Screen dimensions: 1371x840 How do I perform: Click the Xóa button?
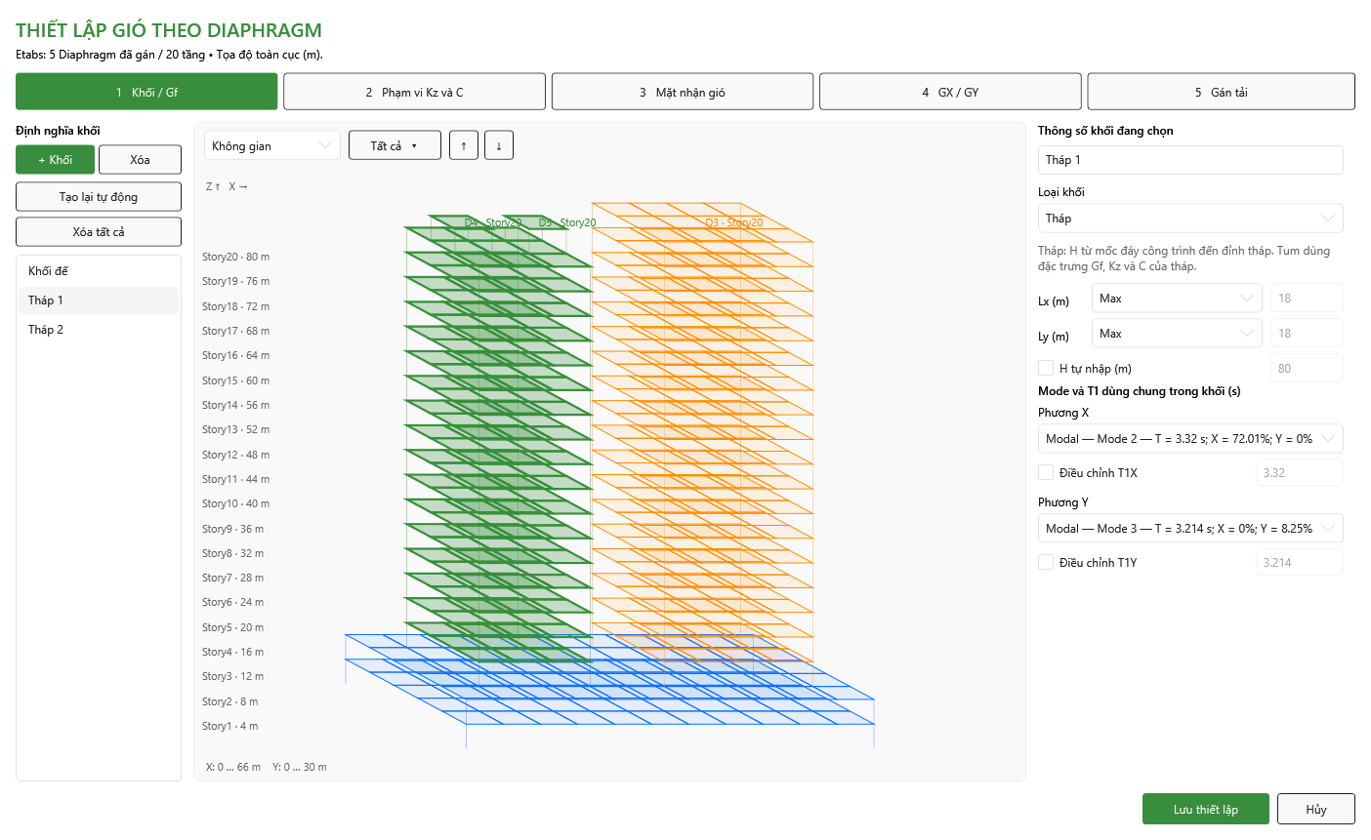pyautogui.click(x=140, y=159)
